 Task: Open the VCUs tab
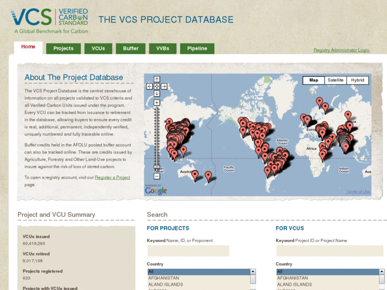pos(98,48)
